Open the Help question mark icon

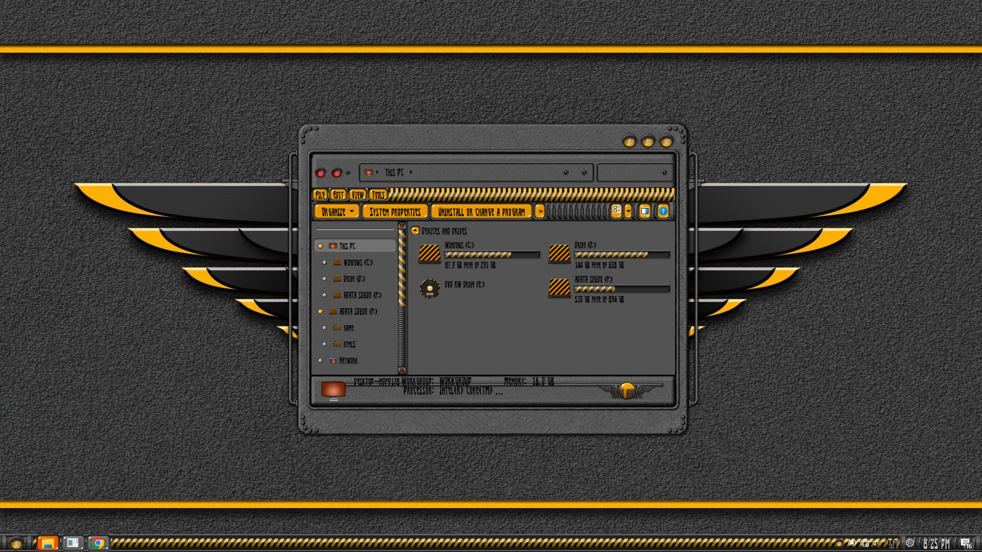pyautogui.click(x=663, y=211)
